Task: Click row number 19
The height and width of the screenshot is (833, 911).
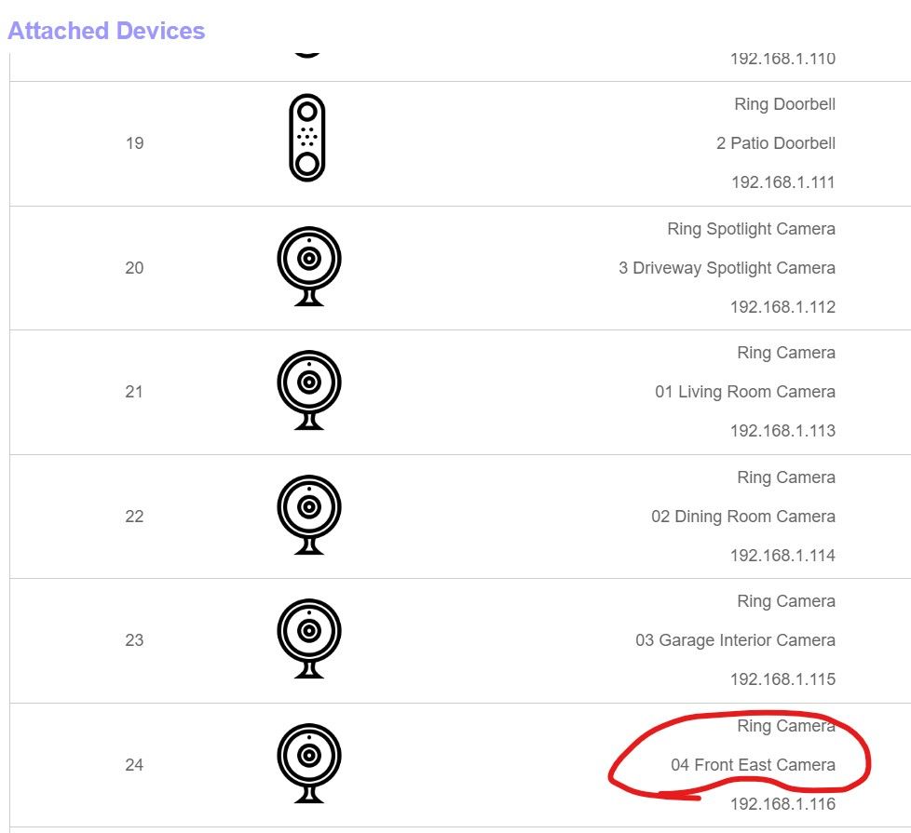Action: click(x=134, y=143)
